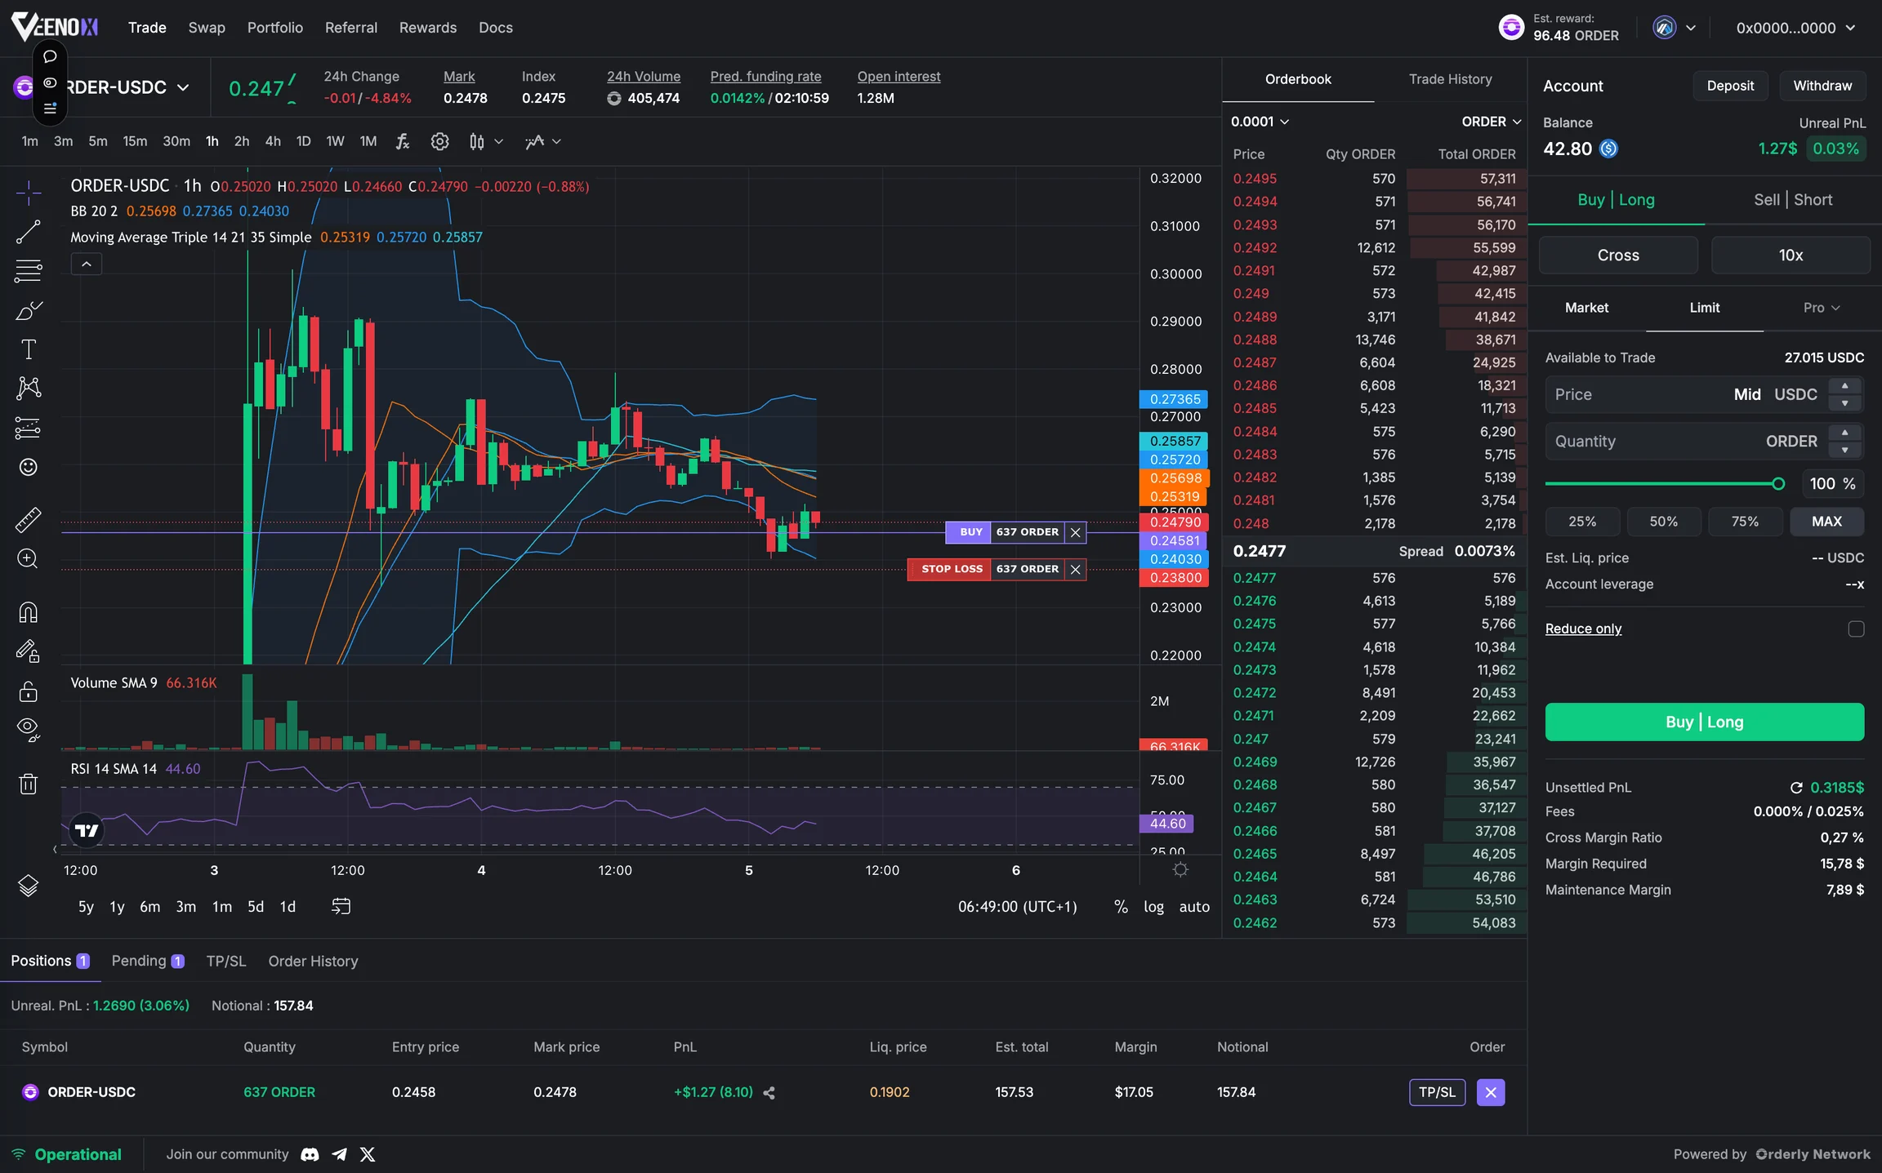Open the 10x leverage selector
The image size is (1882, 1173).
point(1791,255)
